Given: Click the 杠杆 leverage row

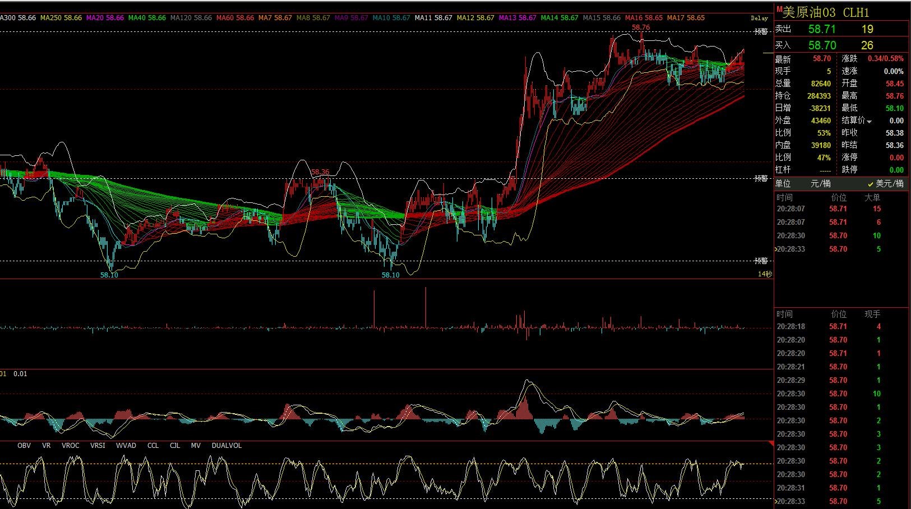Looking at the screenshot, I should pos(806,170).
